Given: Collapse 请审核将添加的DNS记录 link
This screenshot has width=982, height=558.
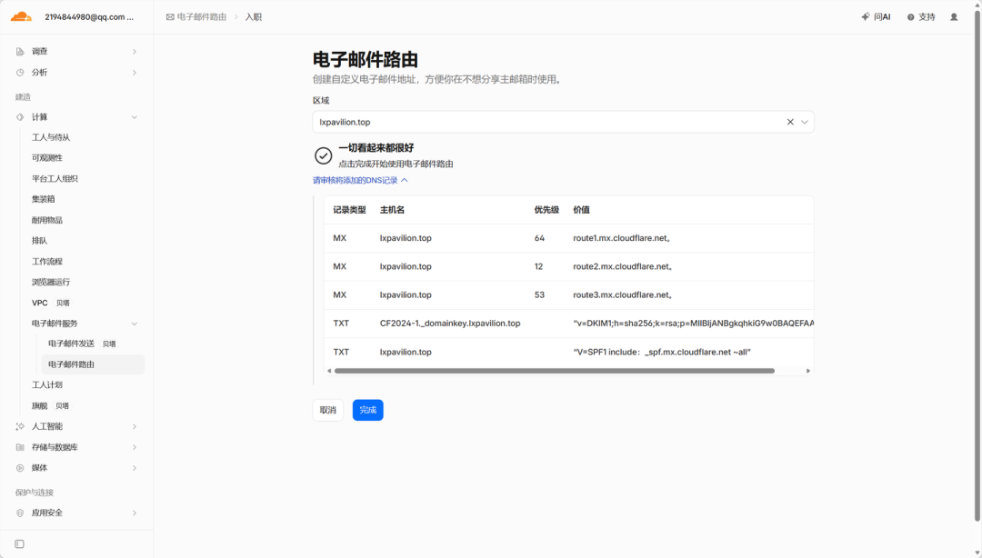Looking at the screenshot, I should (360, 180).
